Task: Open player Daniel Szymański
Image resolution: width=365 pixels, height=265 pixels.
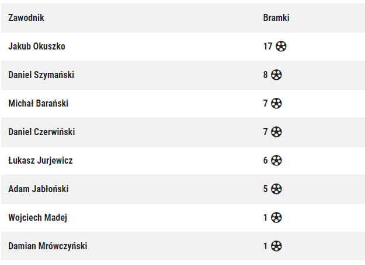Action: coord(41,75)
